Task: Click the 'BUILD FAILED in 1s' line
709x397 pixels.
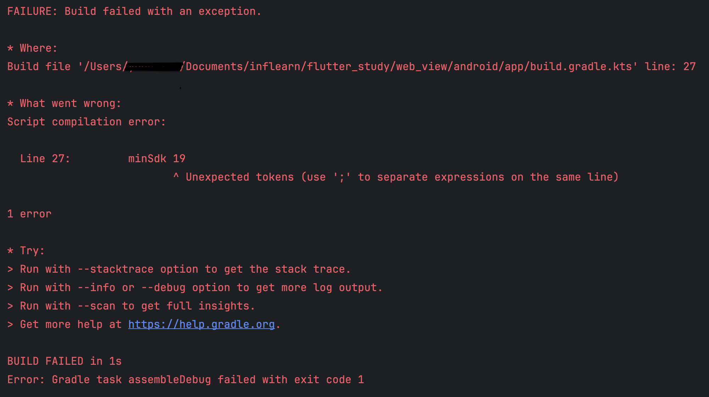Action: [x=64, y=361]
